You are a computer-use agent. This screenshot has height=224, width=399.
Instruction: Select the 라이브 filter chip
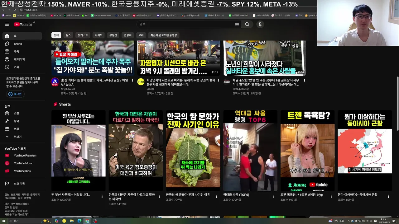99,35
